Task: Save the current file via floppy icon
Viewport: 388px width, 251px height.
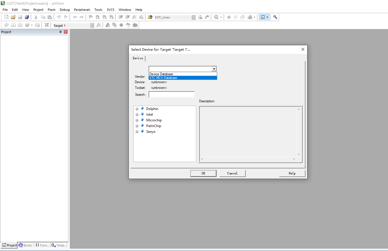Action: pos(20,17)
